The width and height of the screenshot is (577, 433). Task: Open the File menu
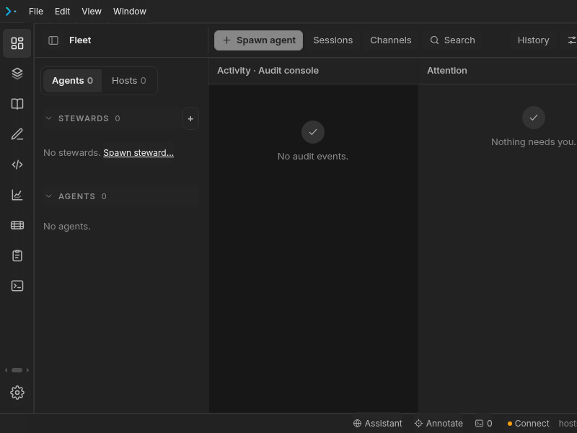[x=35, y=12]
